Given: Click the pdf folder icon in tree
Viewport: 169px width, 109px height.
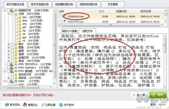Looking at the screenshot, I should [20, 27].
